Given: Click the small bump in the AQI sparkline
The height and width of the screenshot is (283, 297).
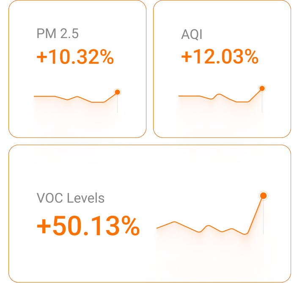Looking at the screenshot, I should 219,94.
